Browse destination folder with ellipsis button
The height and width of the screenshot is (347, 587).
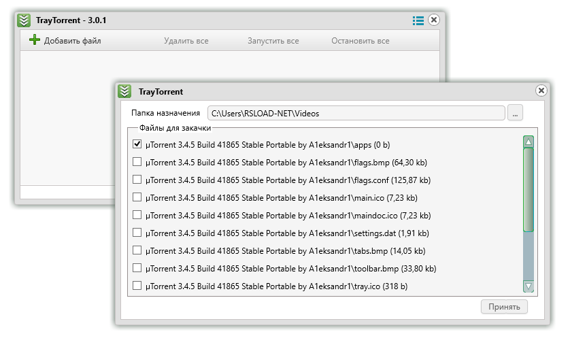coord(516,113)
